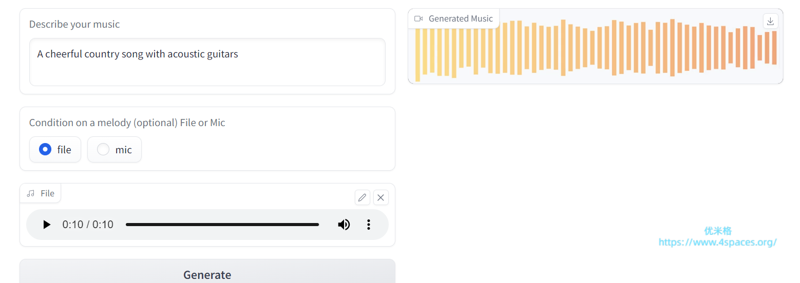This screenshot has width=800, height=283.
Task: Play the uploaded melody audio
Action: [x=47, y=225]
